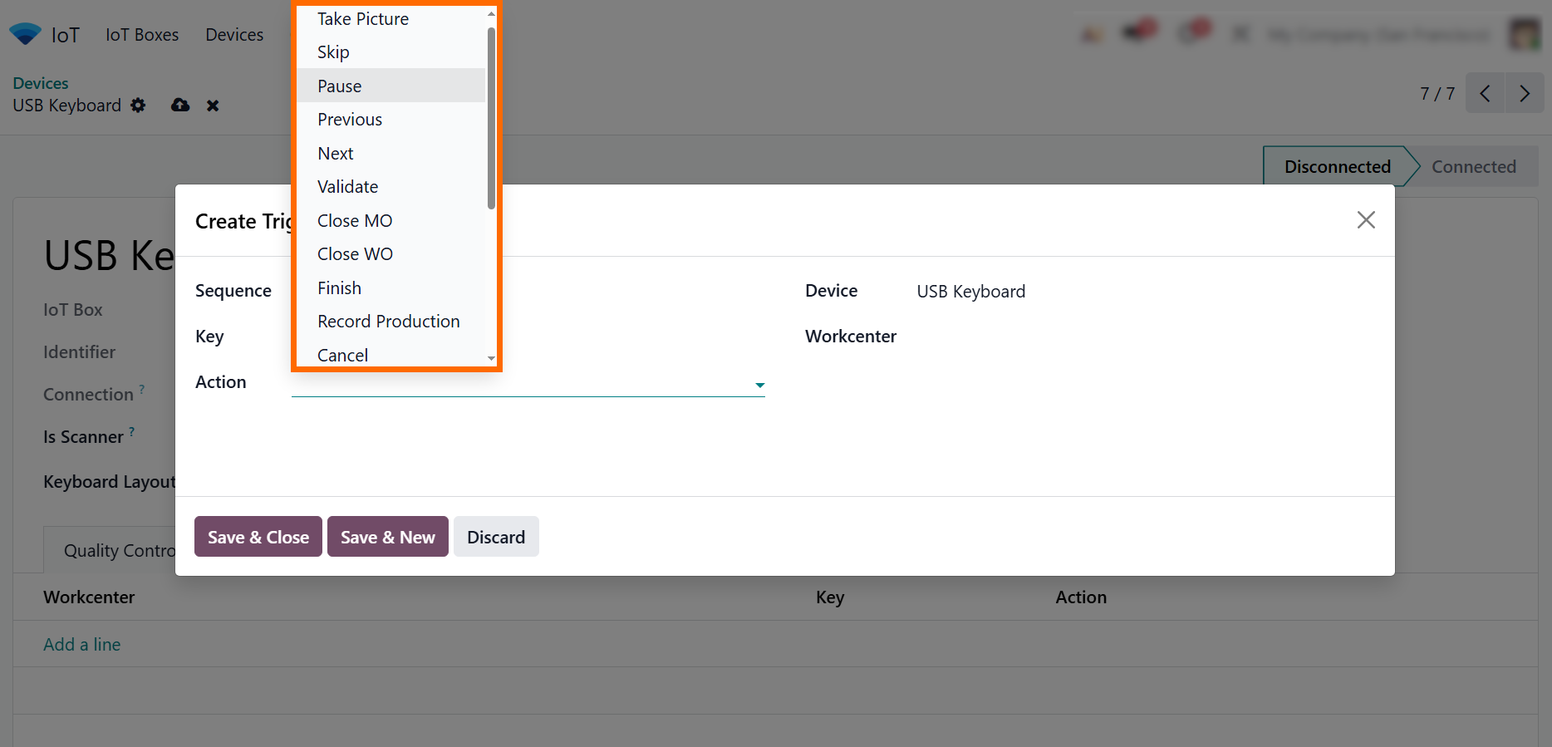Click the discard changes X icon in breadcrumb

click(213, 106)
